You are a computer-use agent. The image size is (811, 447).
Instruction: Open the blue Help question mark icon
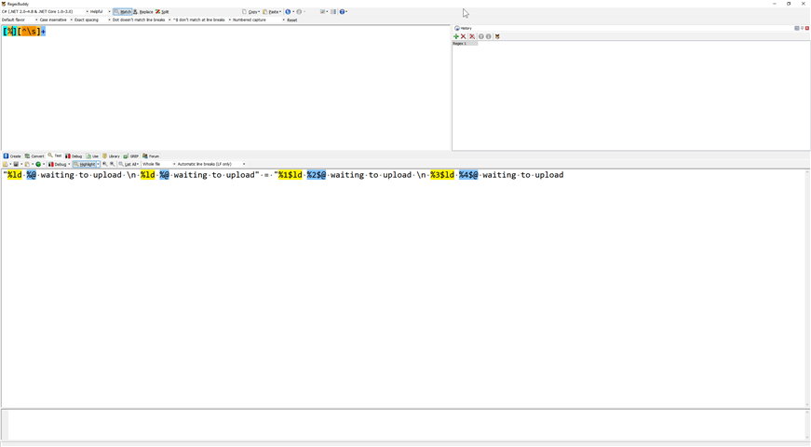pyautogui.click(x=342, y=11)
